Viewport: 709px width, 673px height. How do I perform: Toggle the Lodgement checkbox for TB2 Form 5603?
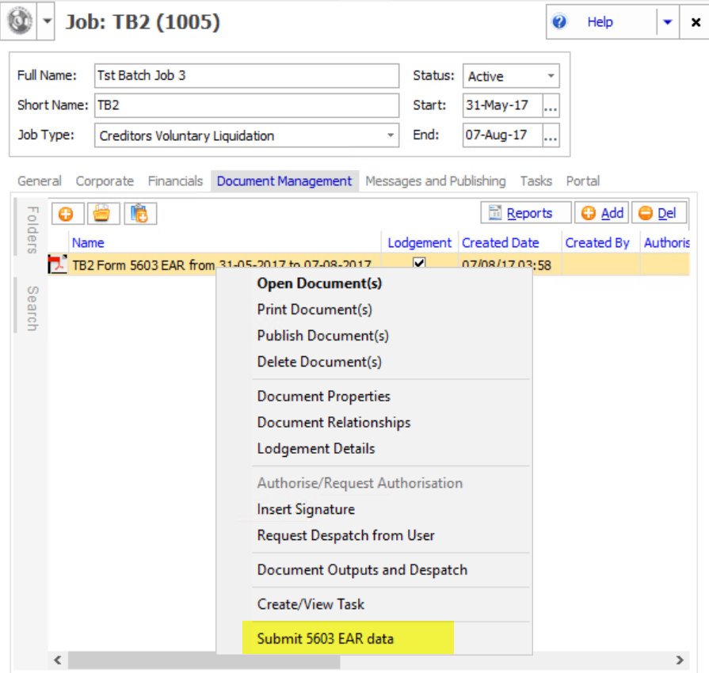pos(419,263)
